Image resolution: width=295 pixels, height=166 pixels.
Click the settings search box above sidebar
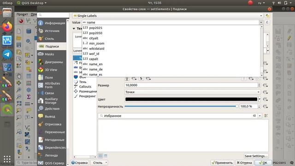click(x=53, y=15)
